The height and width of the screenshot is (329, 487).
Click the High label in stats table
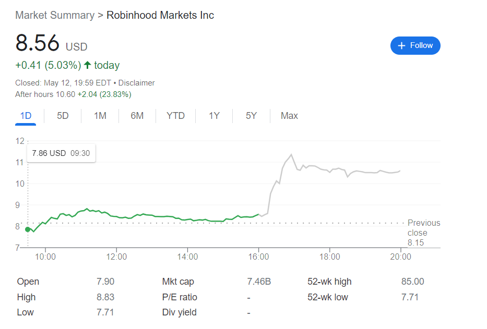click(x=27, y=297)
